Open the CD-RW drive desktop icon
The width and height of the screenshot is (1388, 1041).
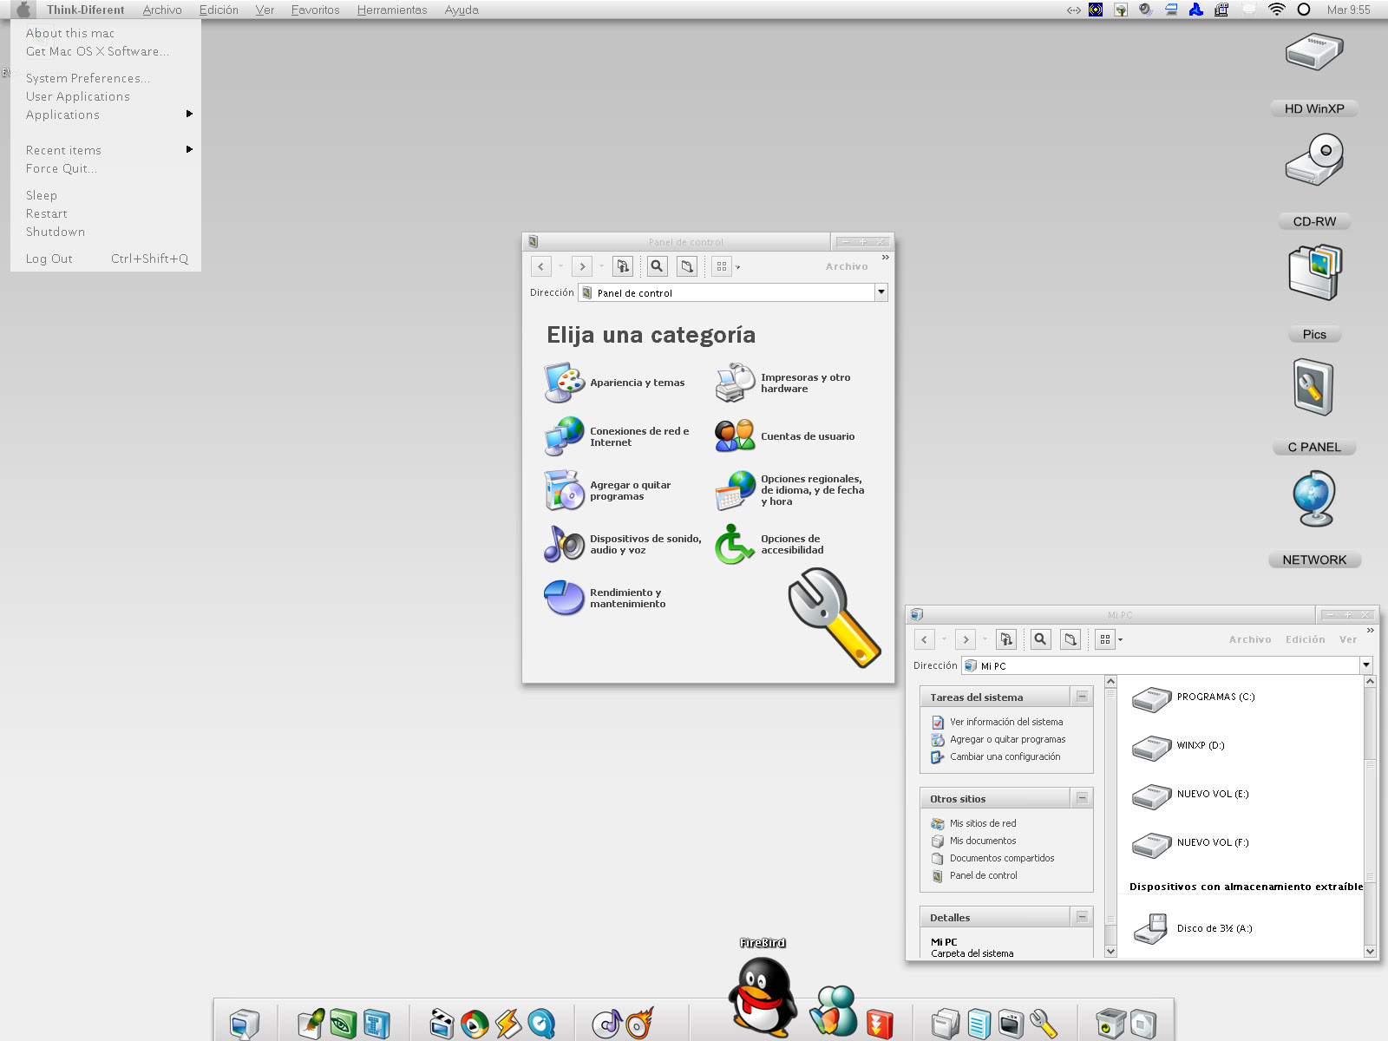tap(1314, 160)
